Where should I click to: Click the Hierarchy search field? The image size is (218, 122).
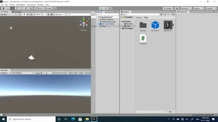click(x=108, y=15)
